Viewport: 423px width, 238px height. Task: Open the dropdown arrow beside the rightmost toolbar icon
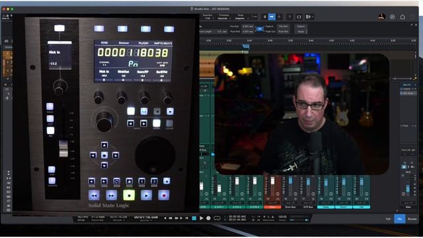click(x=313, y=17)
